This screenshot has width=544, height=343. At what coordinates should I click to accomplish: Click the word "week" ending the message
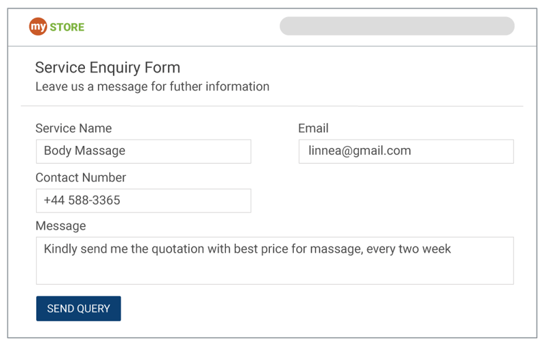click(x=436, y=249)
